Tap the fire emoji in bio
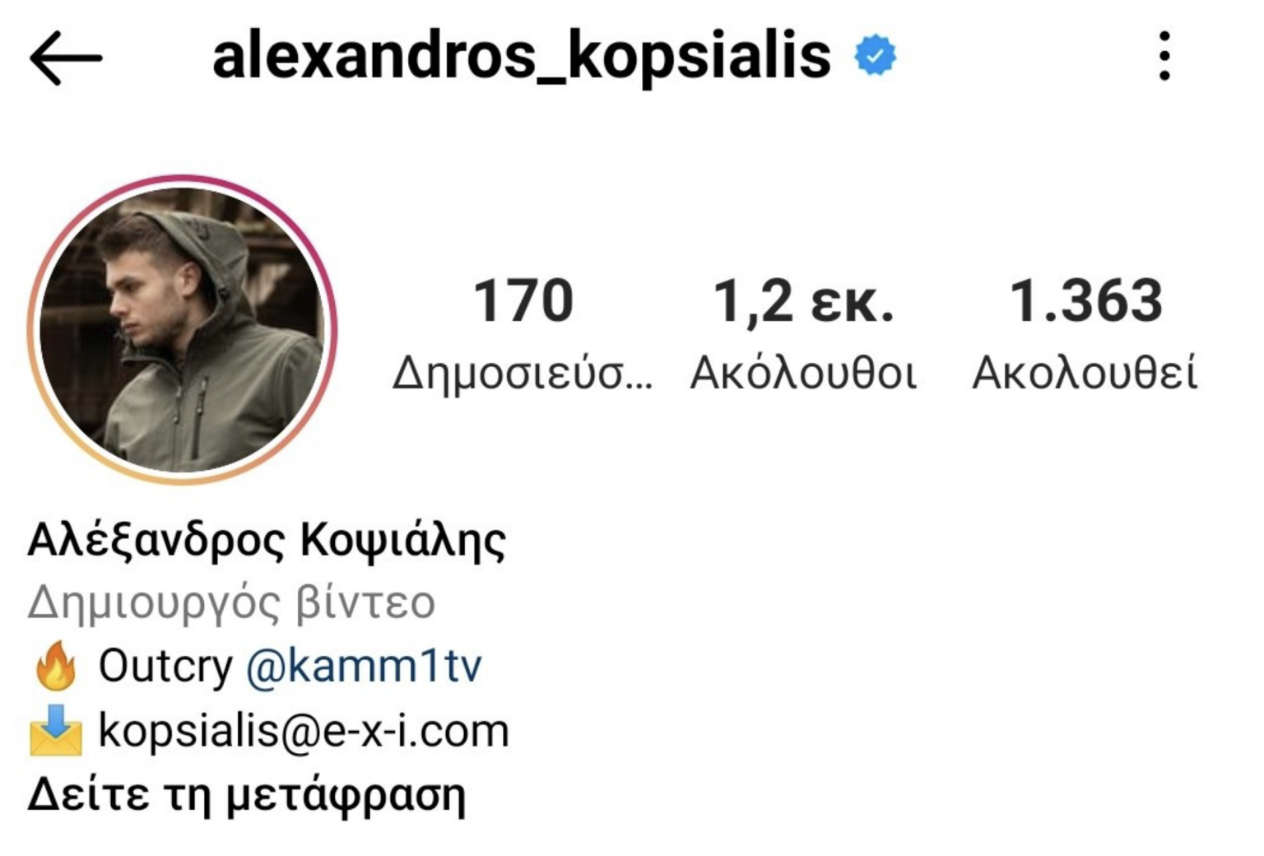This screenshot has height=856, width=1264. pyautogui.click(x=55, y=666)
